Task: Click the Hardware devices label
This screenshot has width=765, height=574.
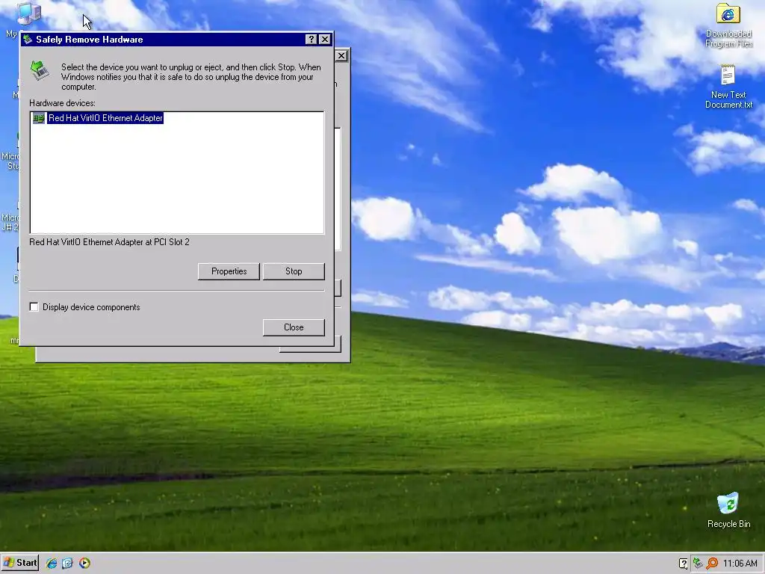Action: coord(63,103)
